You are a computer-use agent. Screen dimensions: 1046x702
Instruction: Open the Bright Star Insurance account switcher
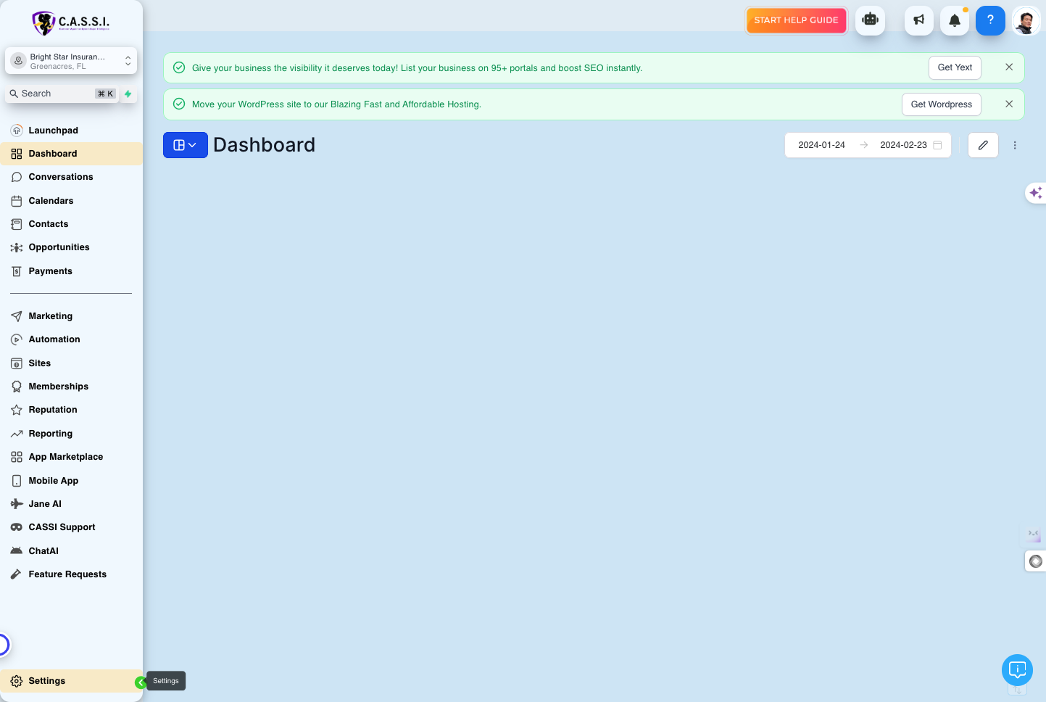tap(71, 61)
